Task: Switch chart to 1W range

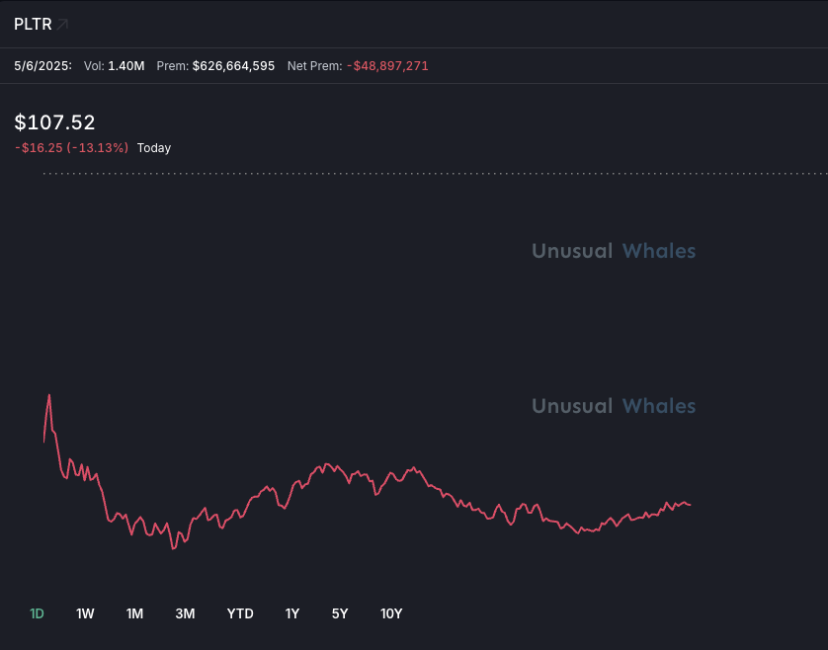Action: point(85,613)
